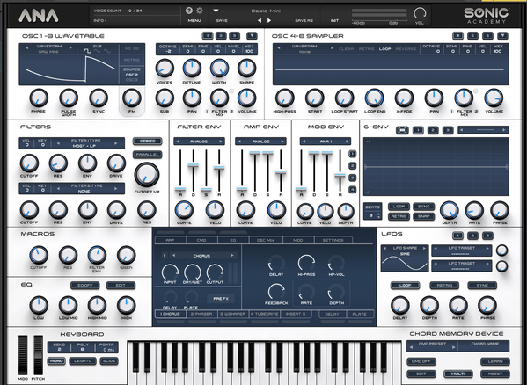Click the chorus Dry/Wet knob
527x385 pixels.
pos(193,272)
